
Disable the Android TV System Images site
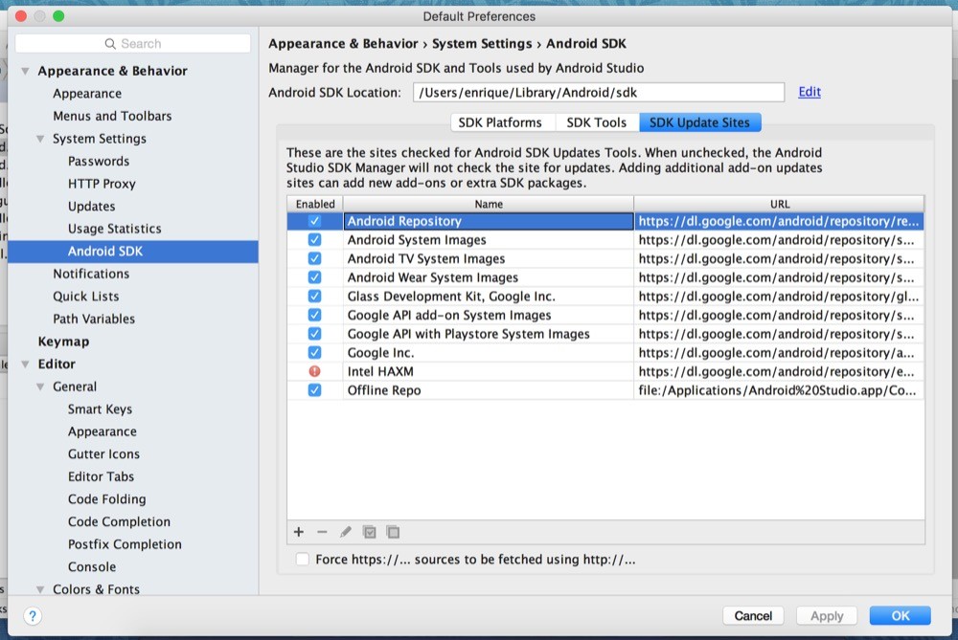pyautogui.click(x=314, y=258)
